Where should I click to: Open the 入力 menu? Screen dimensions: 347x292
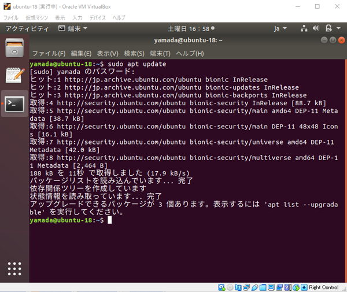(x=77, y=18)
